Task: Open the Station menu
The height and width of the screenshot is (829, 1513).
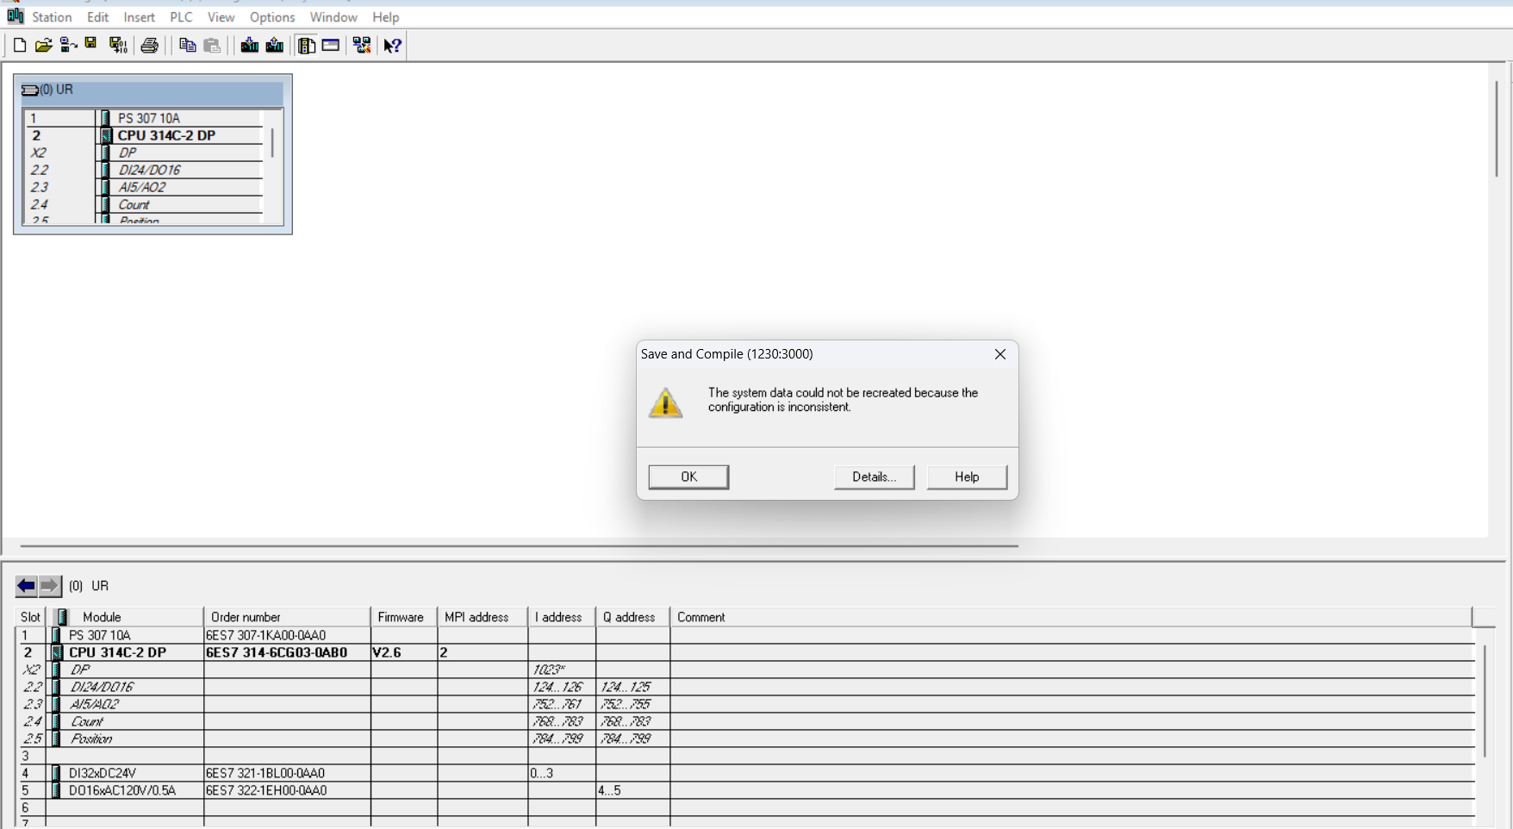Action: [x=52, y=17]
